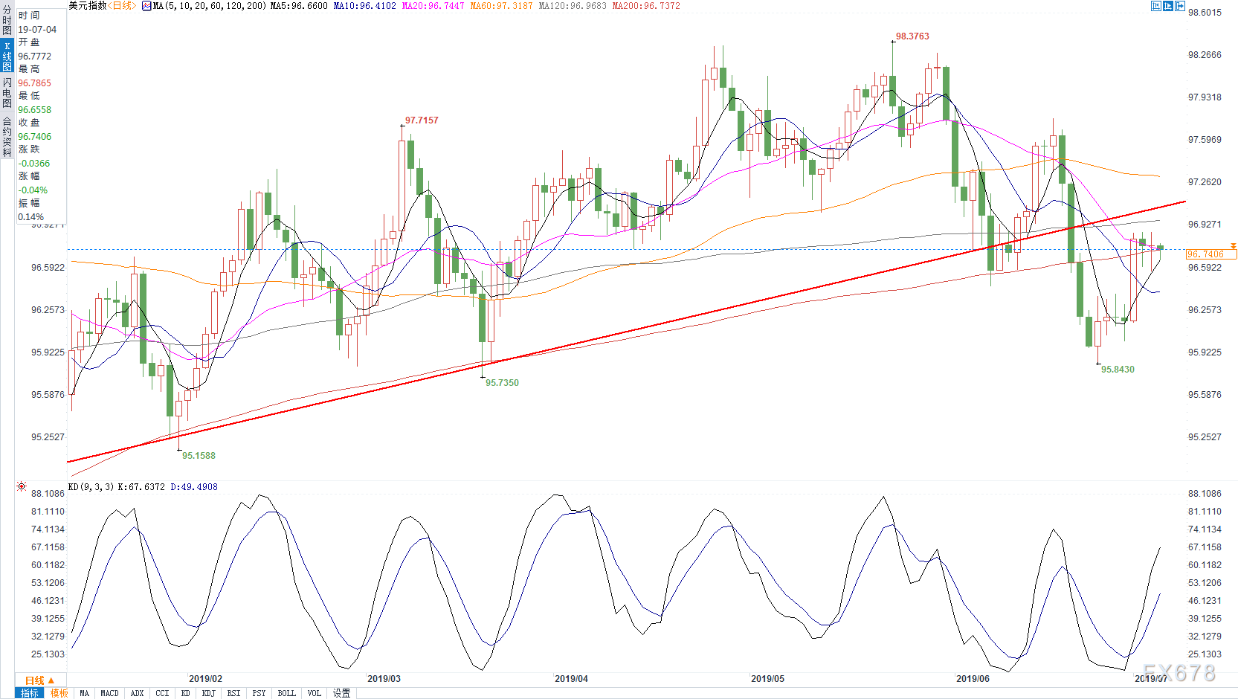Click the MA indicator button
The image size is (1238, 699).
point(84,693)
